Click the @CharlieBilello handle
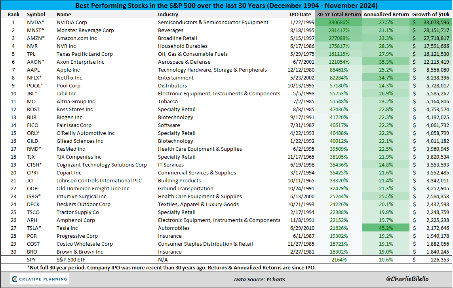The width and height of the screenshot is (453, 288). click(x=407, y=279)
